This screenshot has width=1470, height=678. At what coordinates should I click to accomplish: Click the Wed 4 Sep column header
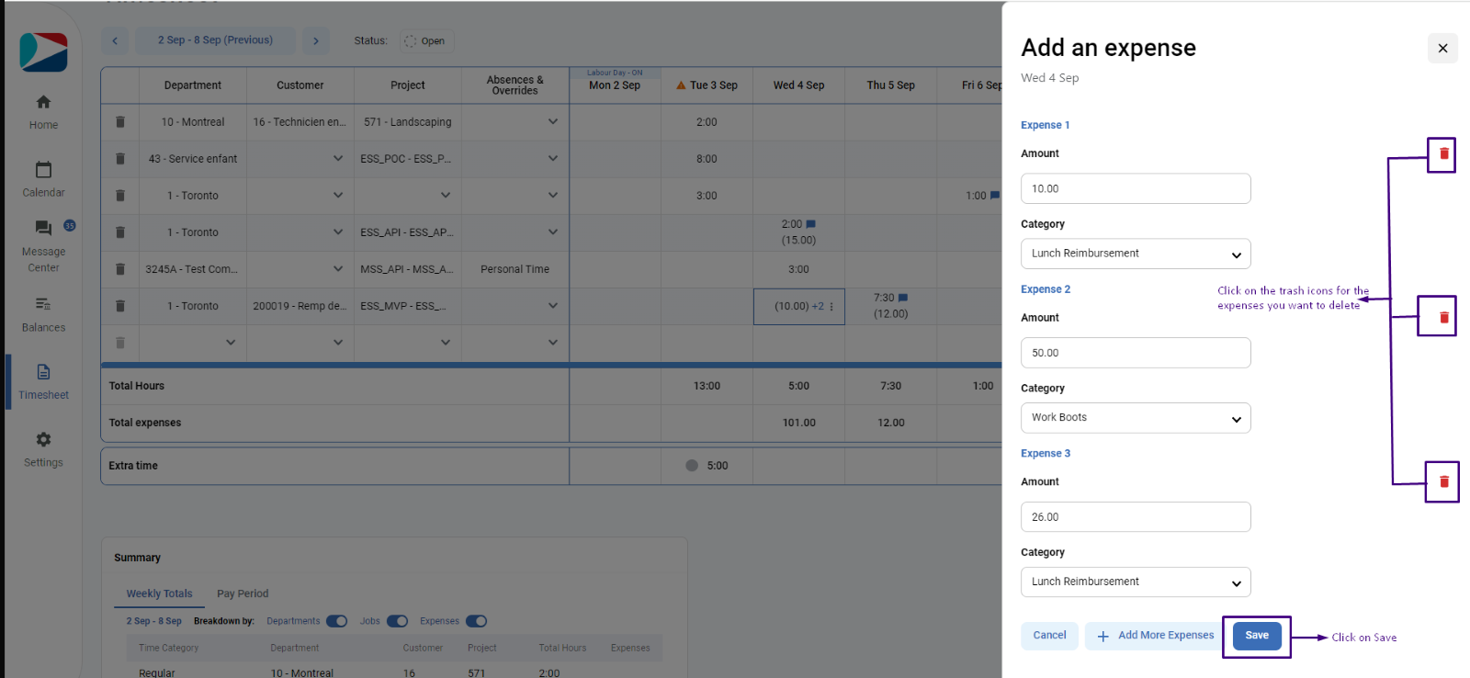[x=798, y=85]
